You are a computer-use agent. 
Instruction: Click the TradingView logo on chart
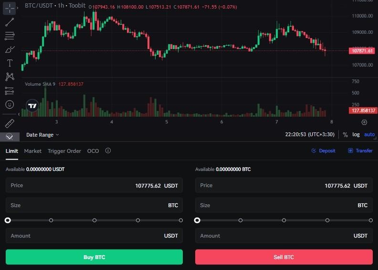pos(32,106)
